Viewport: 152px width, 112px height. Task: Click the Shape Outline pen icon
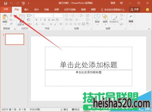click(x=121, y=19)
